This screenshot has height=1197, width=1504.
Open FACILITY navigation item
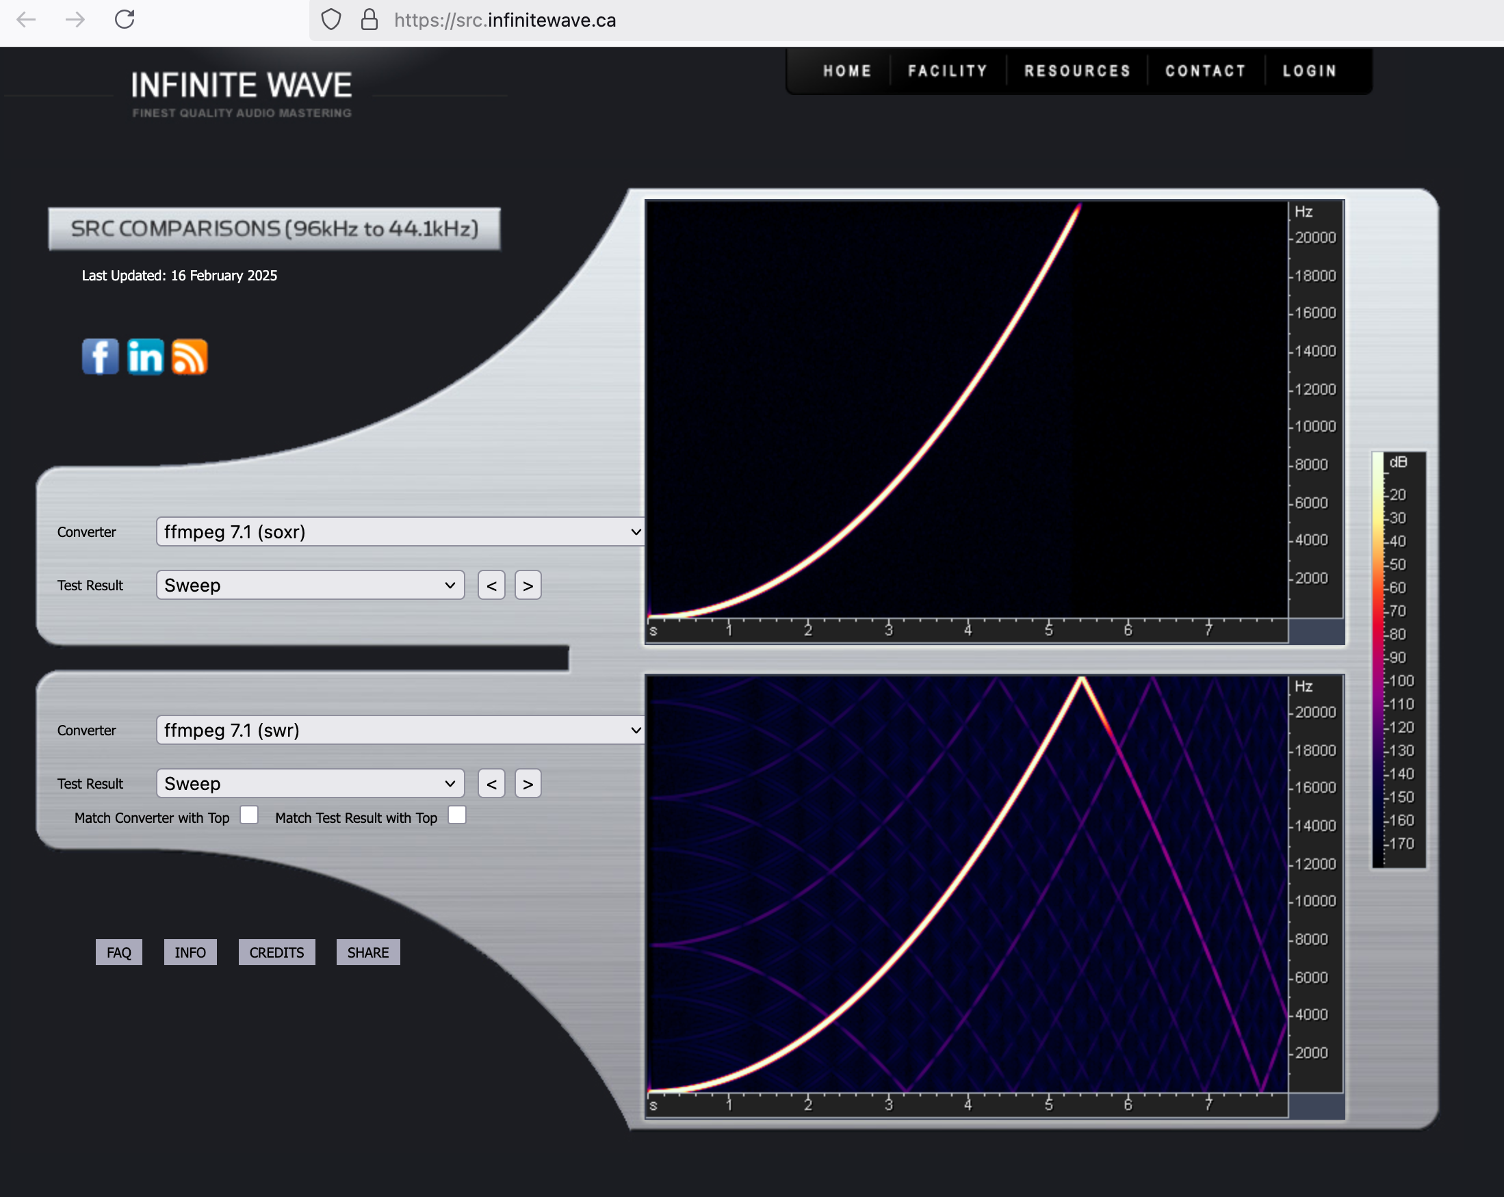948,71
